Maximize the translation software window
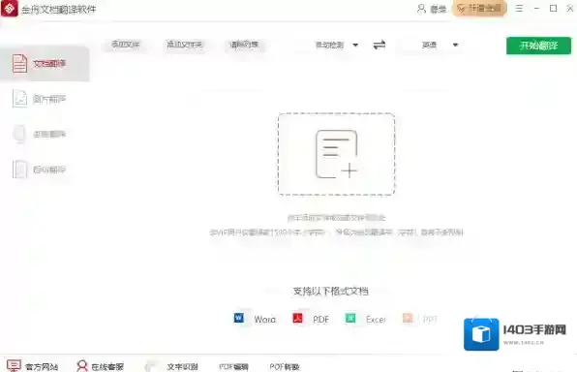This screenshot has height=372, width=577. click(x=553, y=8)
